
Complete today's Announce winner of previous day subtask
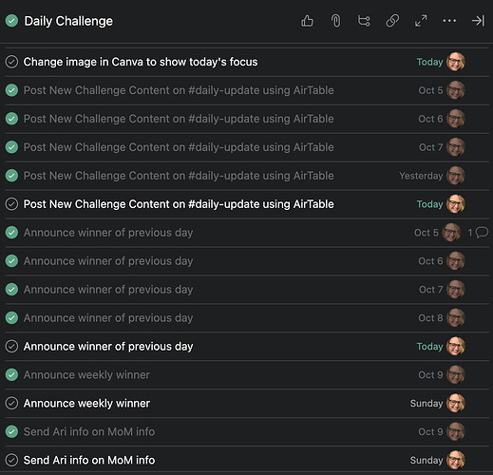pos(11,347)
